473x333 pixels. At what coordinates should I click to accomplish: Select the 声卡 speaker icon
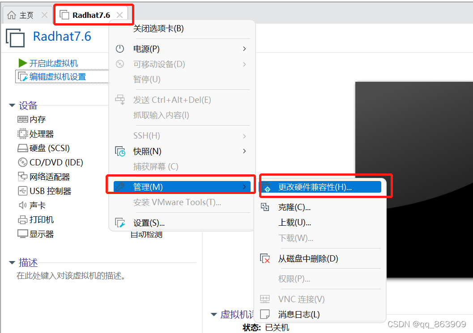23,205
